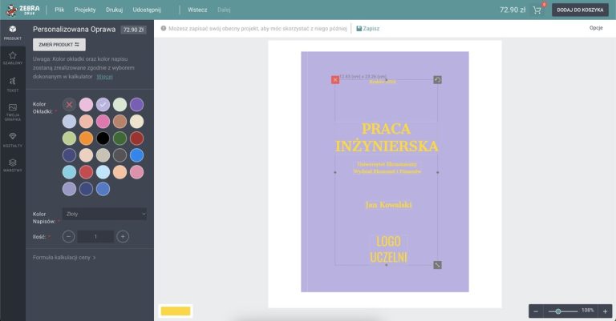The height and width of the screenshot is (321, 616).
Task: Choose the crossed-out no-color cover option
Action: [69, 104]
